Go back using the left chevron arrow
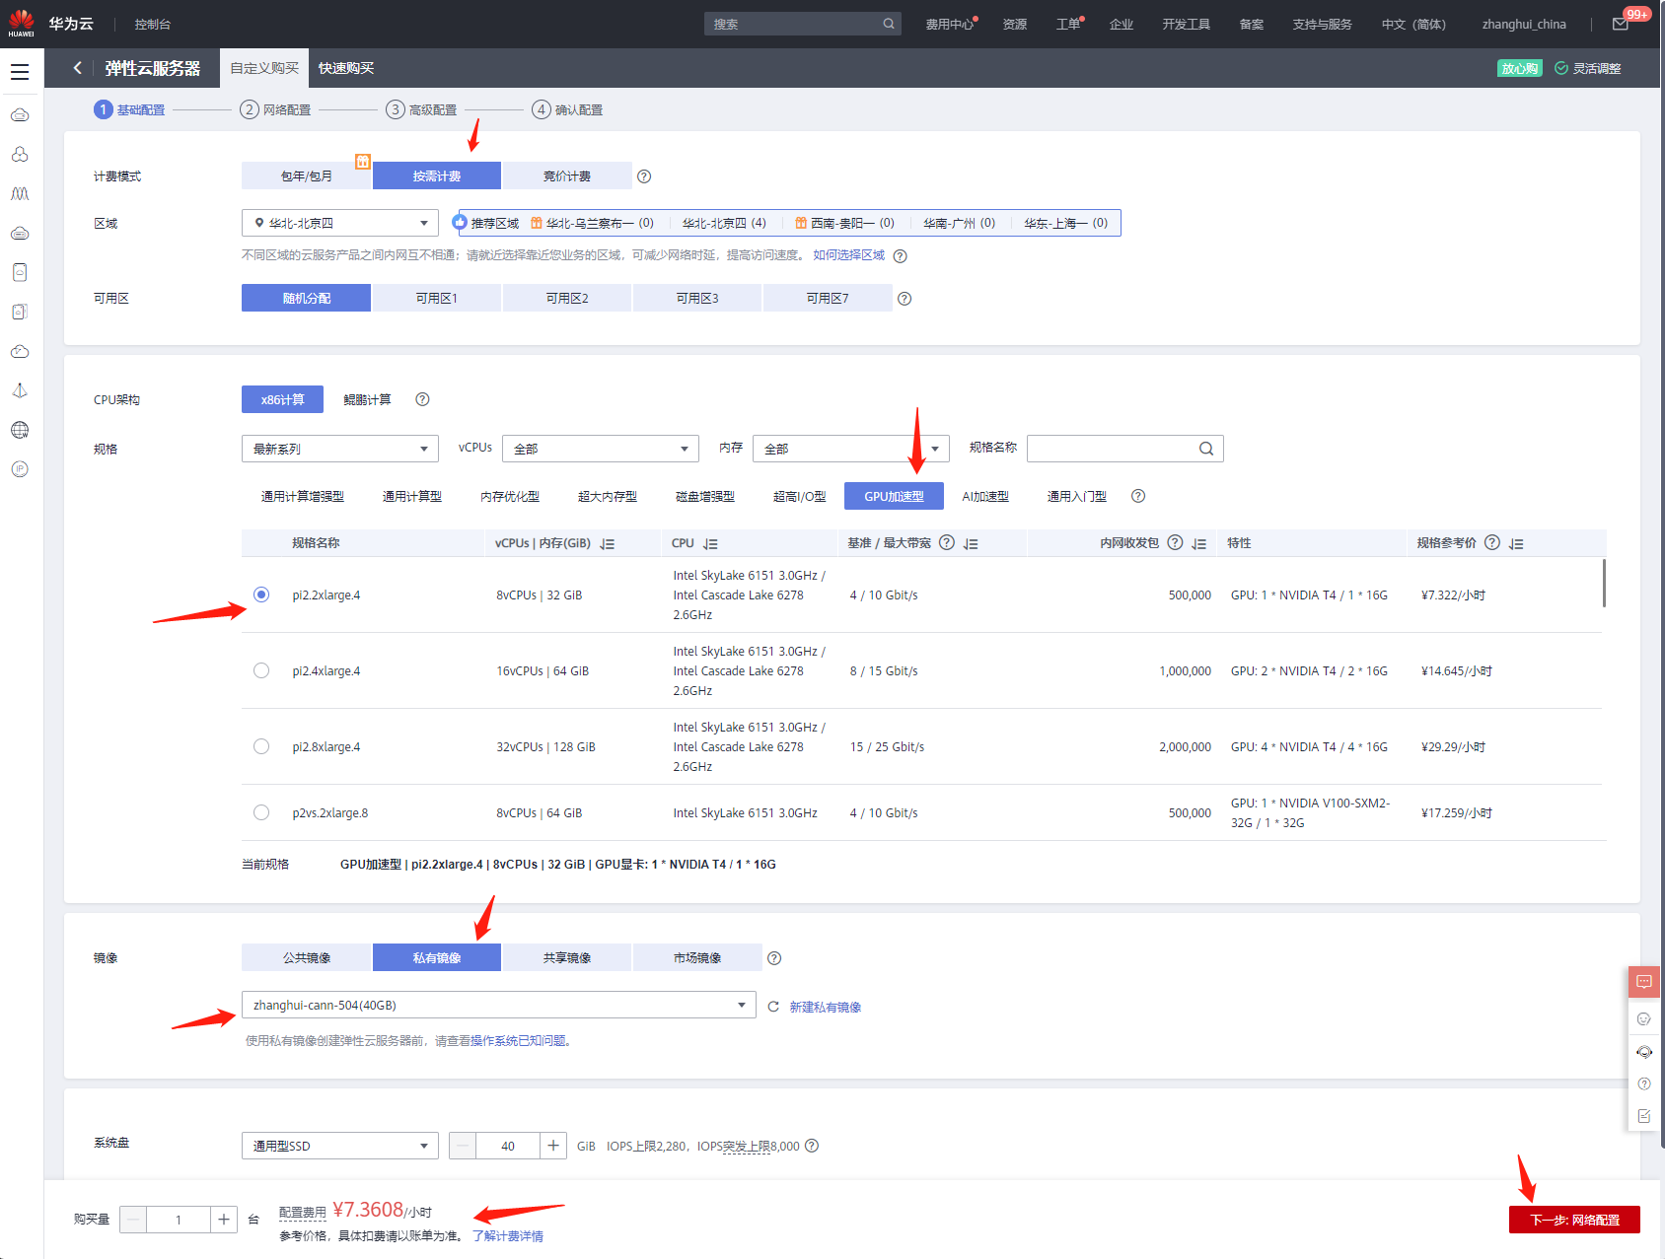Image resolution: width=1665 pixels, height=1259 pixels. [77, 68]
